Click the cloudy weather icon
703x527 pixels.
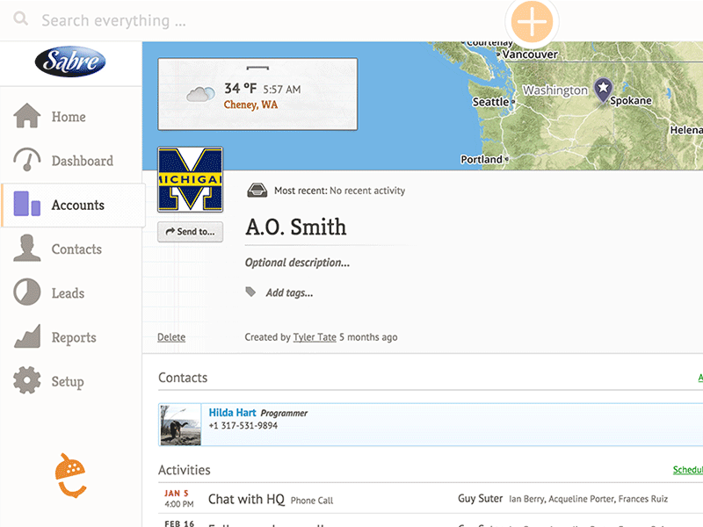[200, 94]
